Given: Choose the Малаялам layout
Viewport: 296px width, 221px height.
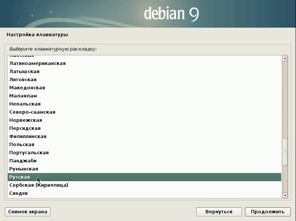Looking at the screenshot, I should pyautogui.click(x=23, y=96).
